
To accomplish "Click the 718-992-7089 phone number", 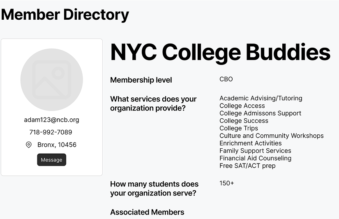I will tap(51, 132).
